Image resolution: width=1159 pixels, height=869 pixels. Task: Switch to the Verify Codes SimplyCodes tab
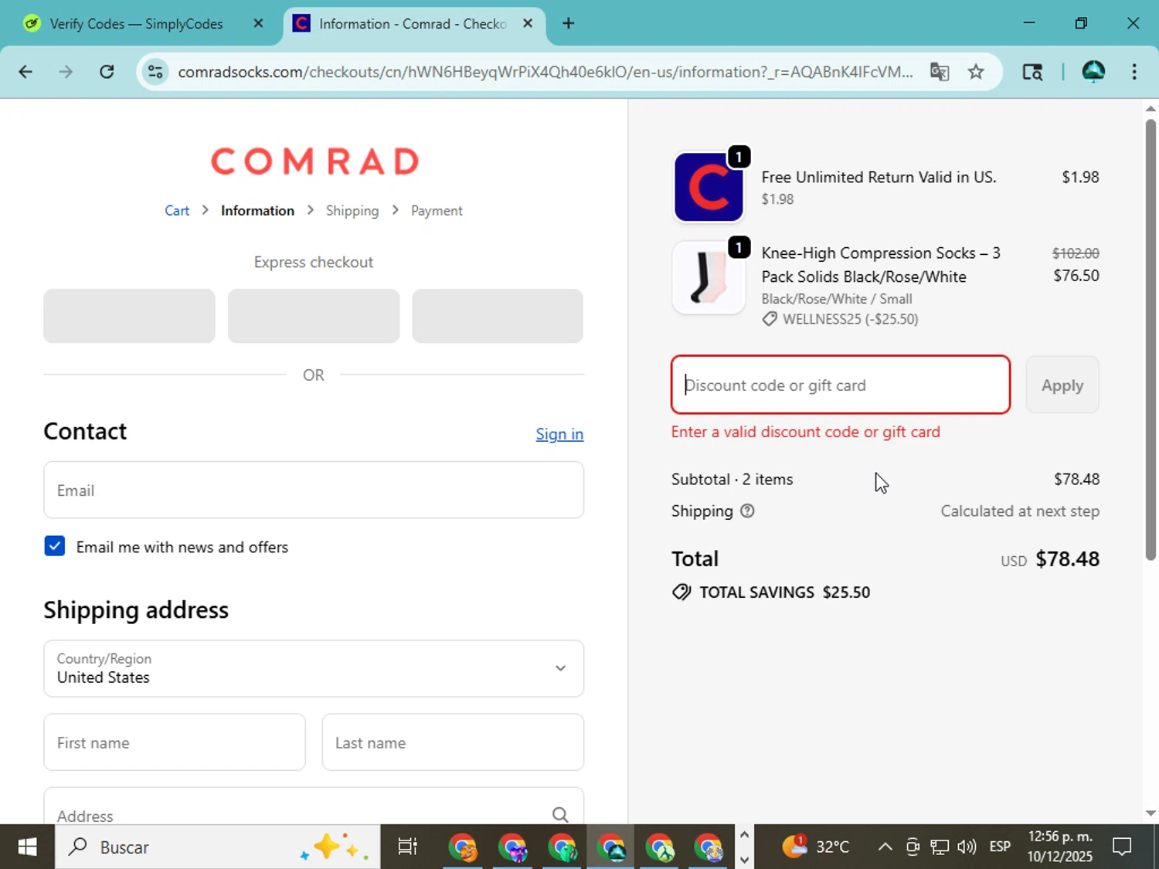click(137, 24)
